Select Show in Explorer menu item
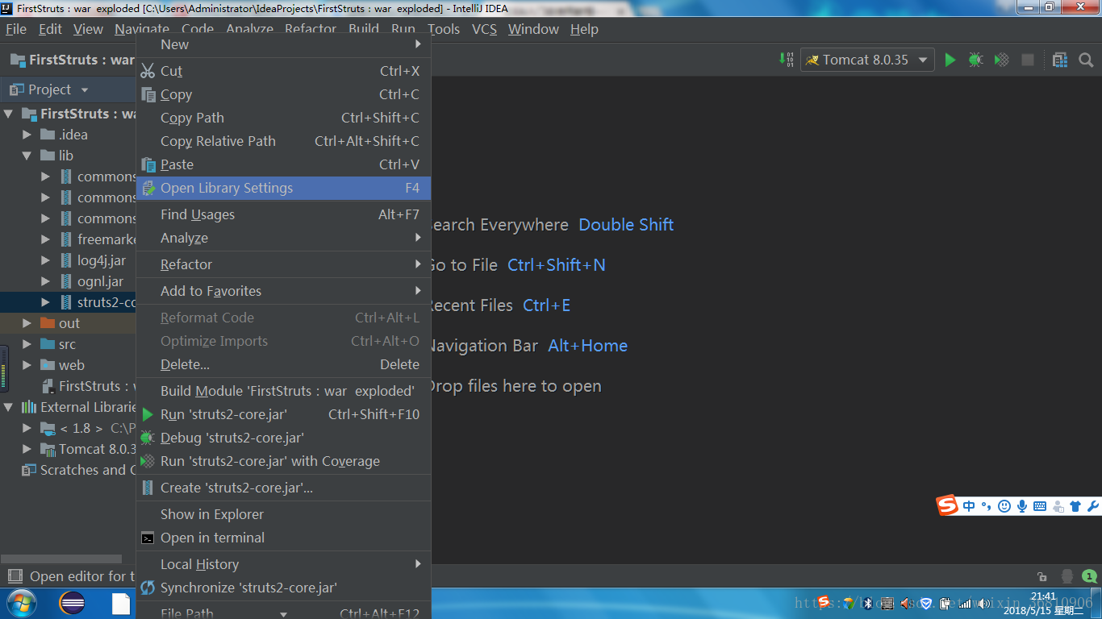This screenshot has height=619, width=1102. (283, 514)
